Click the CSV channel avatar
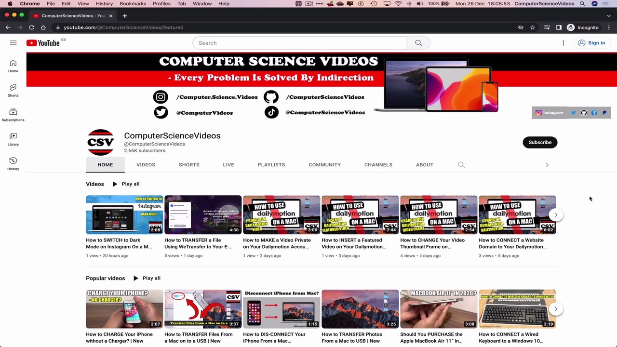The height and width of the screenshot is (347, 617). 100,142
